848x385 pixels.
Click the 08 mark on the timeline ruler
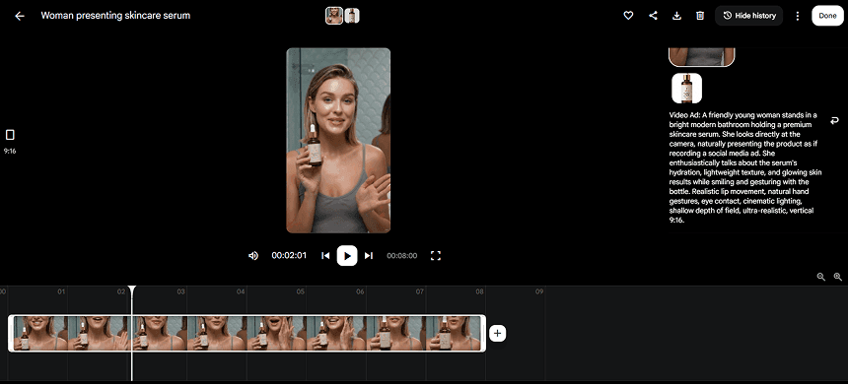(479, 291)
